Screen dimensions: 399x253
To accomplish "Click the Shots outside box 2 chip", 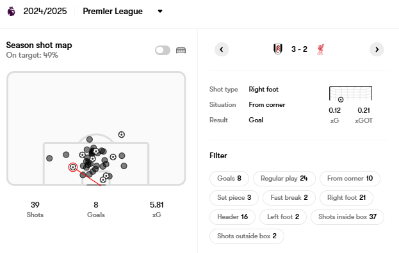I will tap(247, 236).
